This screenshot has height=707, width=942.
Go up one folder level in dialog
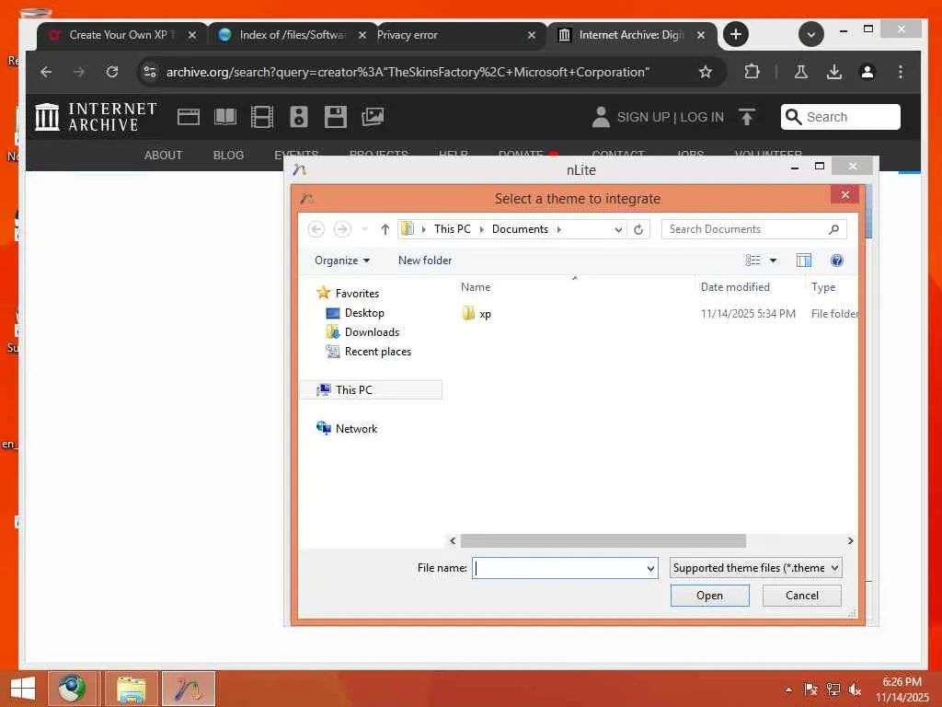point(385,229)
